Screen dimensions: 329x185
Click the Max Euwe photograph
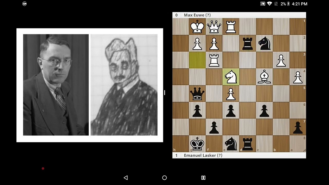(56, 85)
